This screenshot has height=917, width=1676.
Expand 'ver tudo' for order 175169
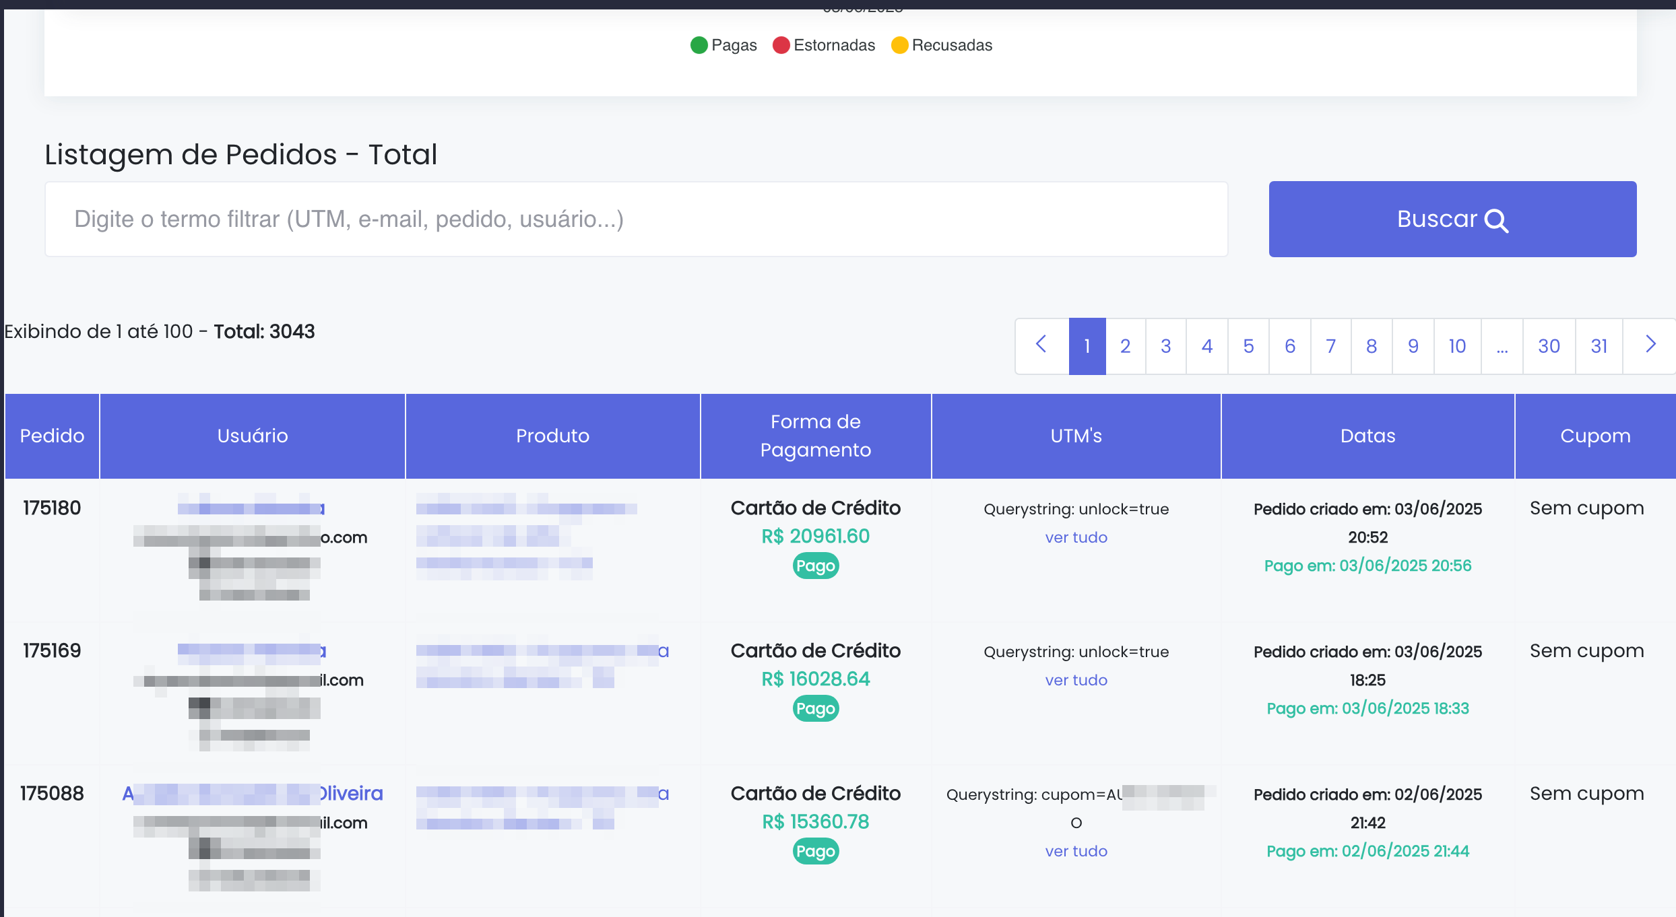point(1076,680)
